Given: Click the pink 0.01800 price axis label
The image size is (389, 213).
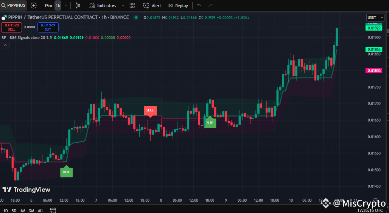Looking at the screenshot, I should [x=374, y=71].
